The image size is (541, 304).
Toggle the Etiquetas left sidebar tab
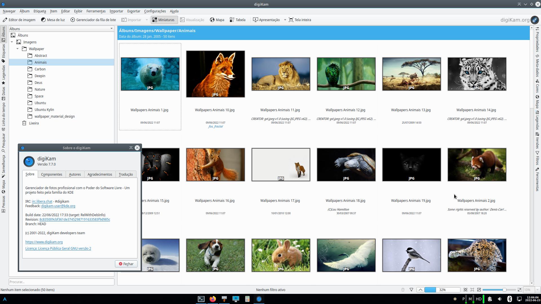[3, 53]
